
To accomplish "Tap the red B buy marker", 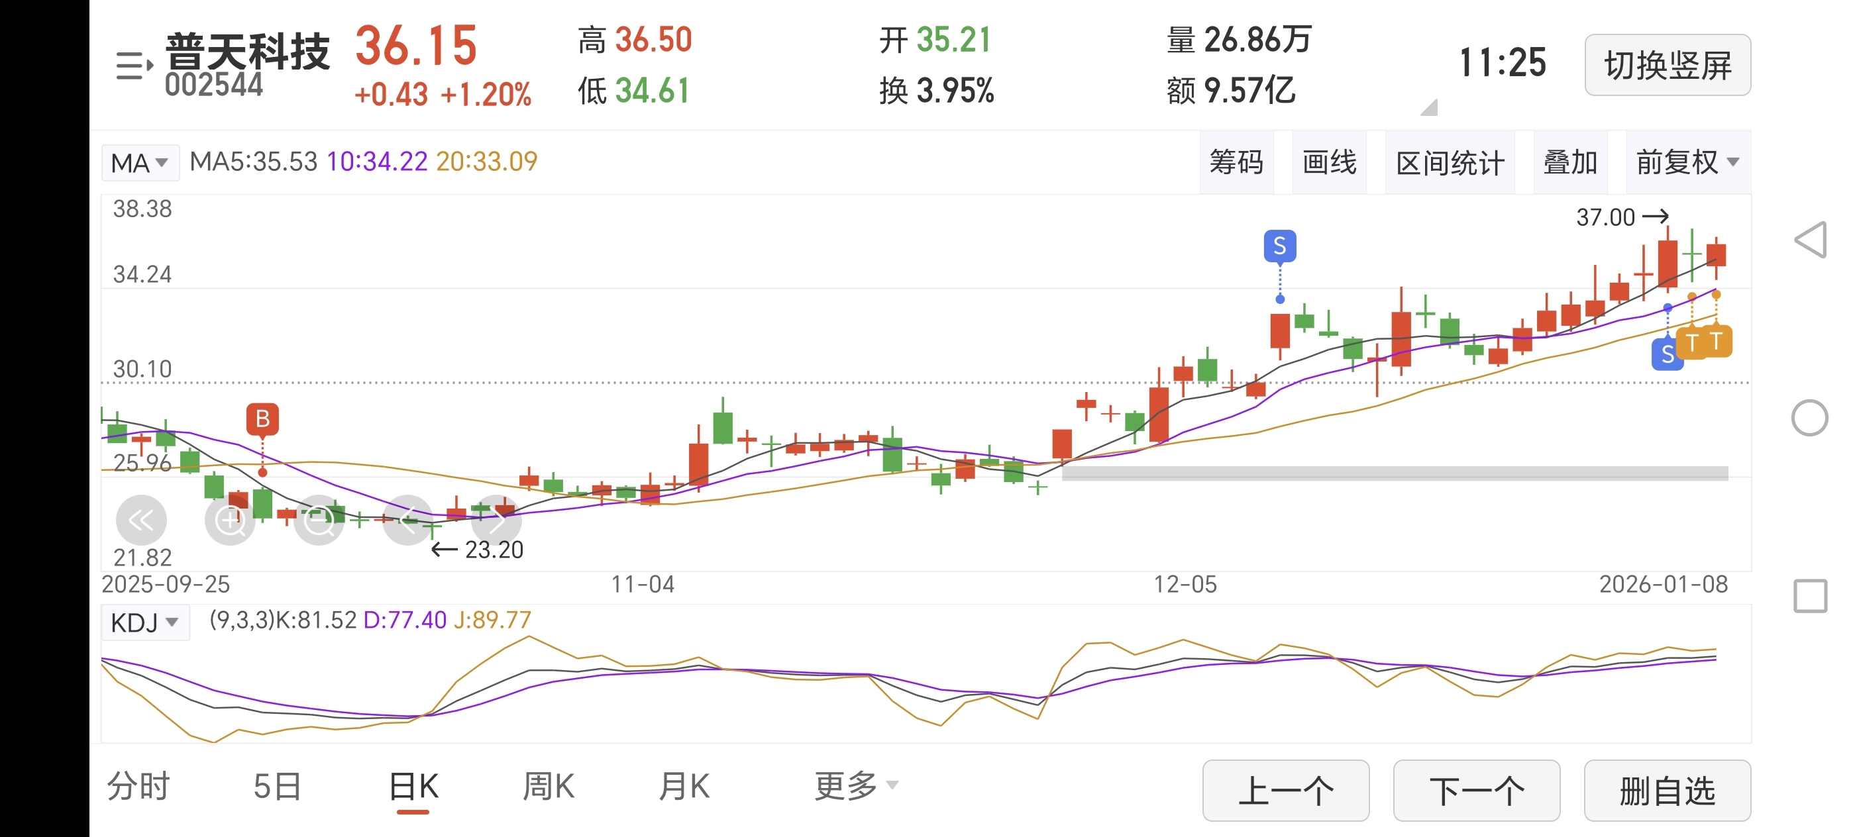I will click(x=262, y=419).
